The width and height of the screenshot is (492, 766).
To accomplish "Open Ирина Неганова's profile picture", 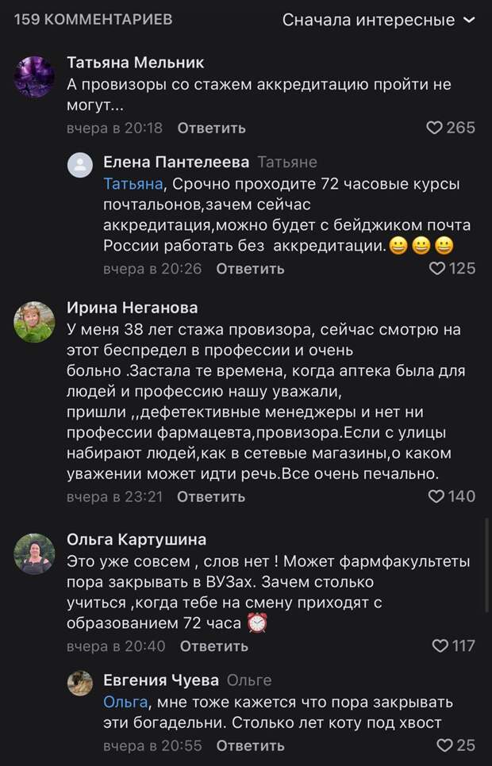I will click(35, 322).
